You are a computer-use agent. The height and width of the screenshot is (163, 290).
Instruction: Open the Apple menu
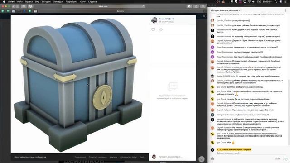(x=4, y=2)
